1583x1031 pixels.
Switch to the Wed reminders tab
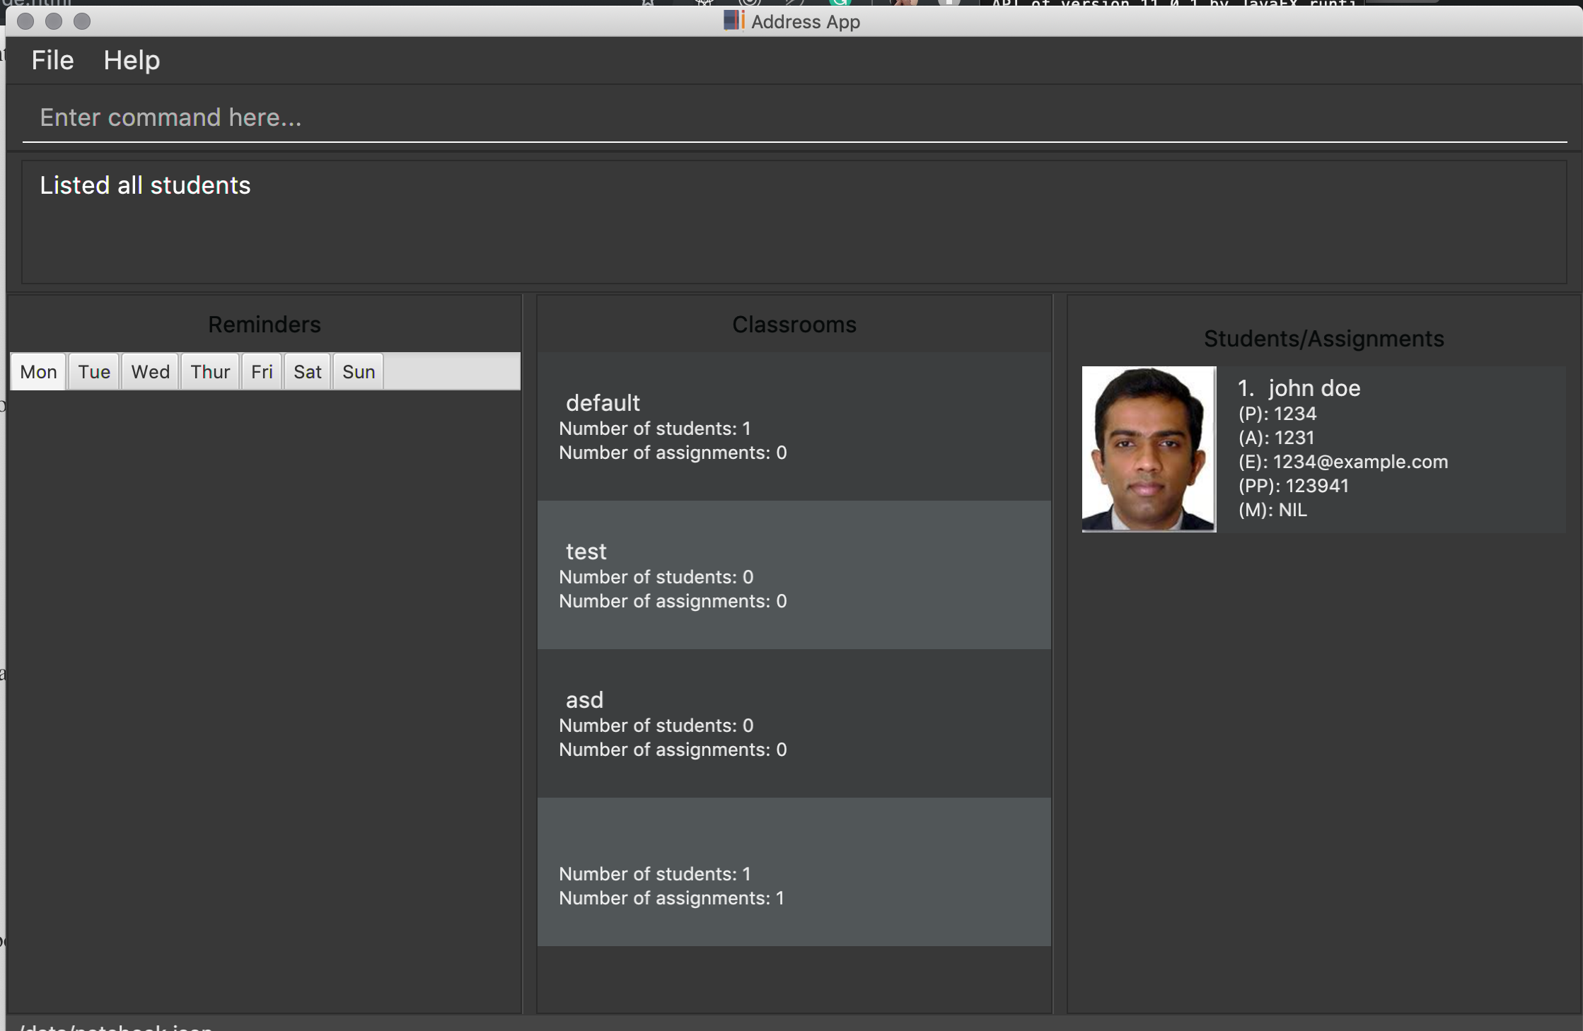[150, 372]
